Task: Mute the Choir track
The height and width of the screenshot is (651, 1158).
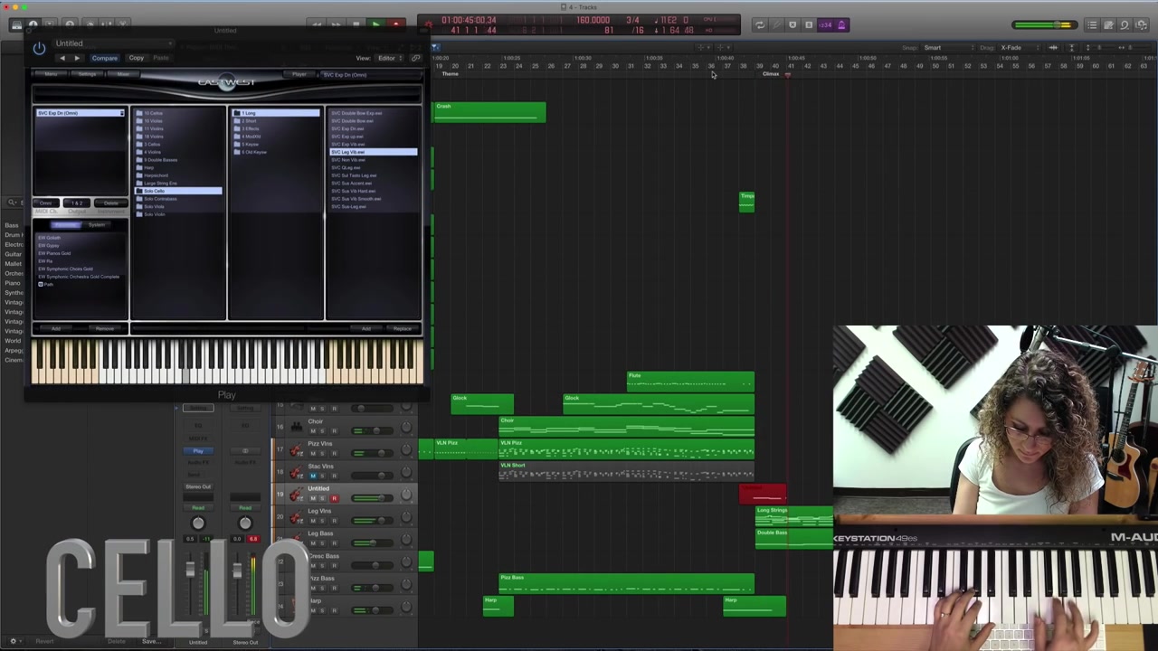Action: 313,430
